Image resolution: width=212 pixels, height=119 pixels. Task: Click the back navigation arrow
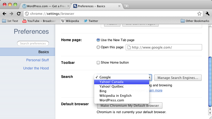(4, 14)
